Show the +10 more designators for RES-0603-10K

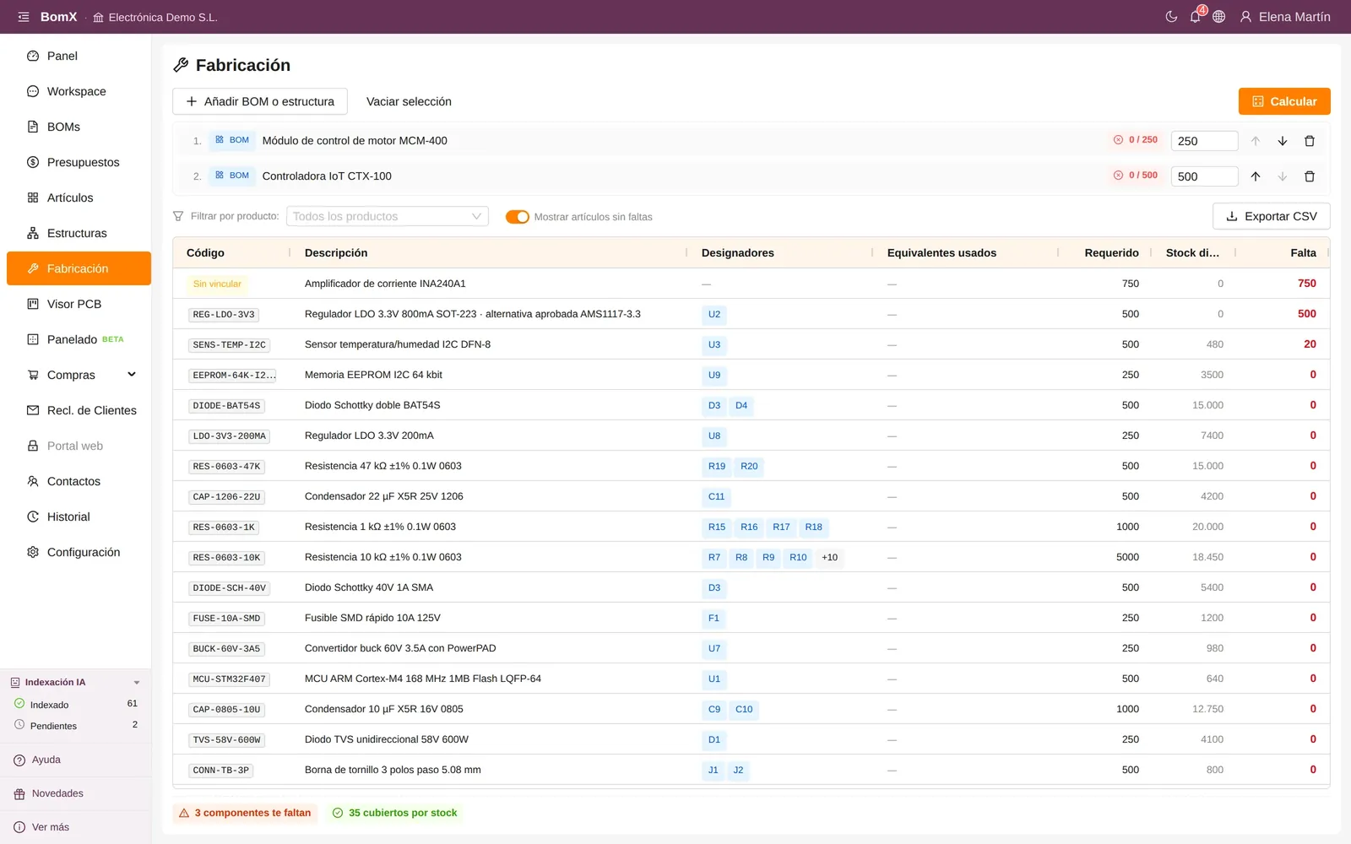pos(830,557)
